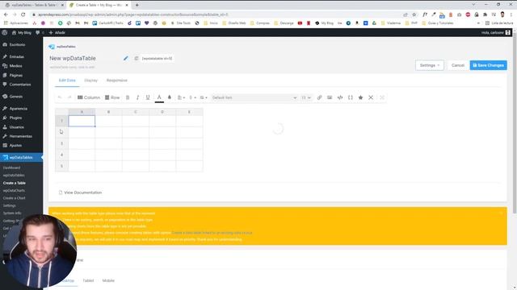Redo the last table edit
517x290 pixels.
[69, 97]
